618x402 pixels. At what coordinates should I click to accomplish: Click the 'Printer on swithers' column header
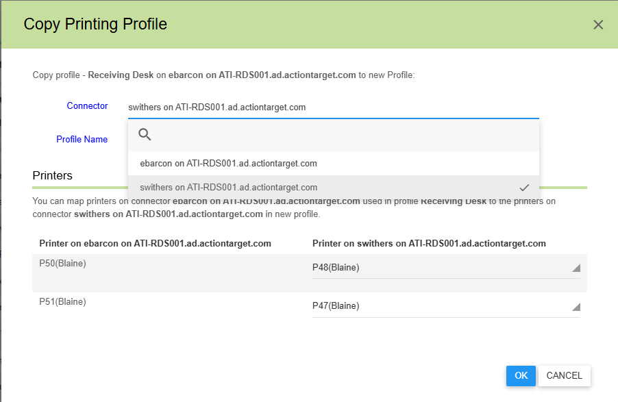pyautogui.click(x=429, y=243)
